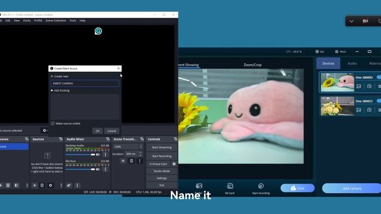
Task: Click the Live button in camera app
Action: tap(298, 188)
